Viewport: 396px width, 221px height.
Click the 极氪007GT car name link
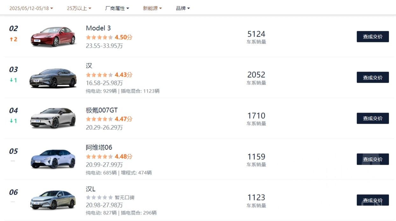[102, 110]
